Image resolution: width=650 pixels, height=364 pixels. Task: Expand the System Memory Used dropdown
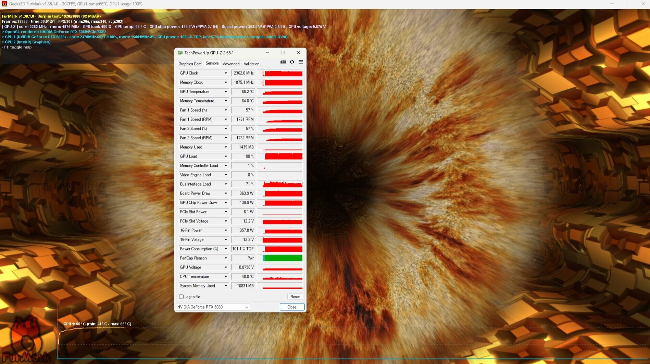click(226, 286)
